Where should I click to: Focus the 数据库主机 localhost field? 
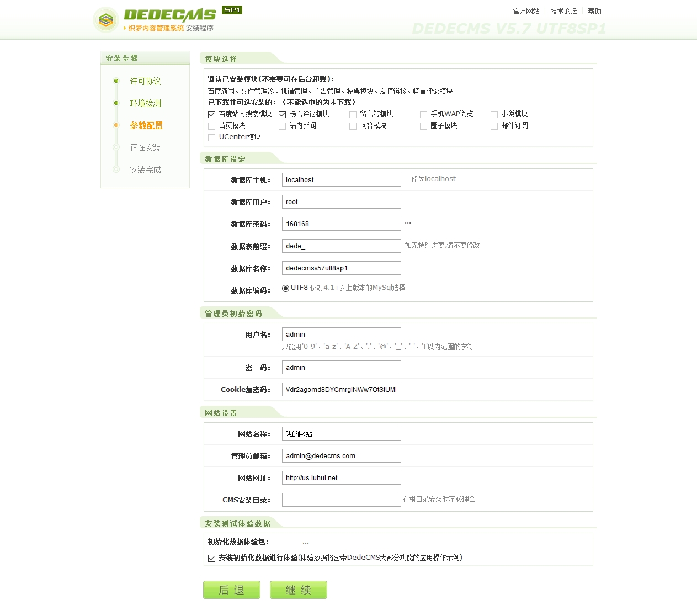pyautogui.click(x=342, y=180)
